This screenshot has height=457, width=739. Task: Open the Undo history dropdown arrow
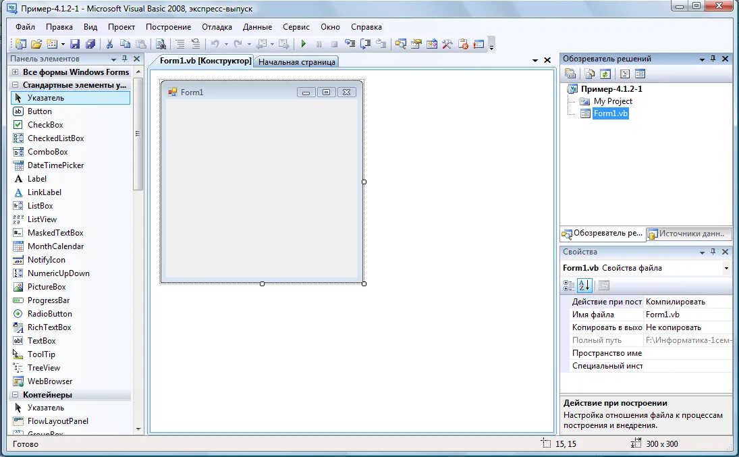[x=226, y=45]
